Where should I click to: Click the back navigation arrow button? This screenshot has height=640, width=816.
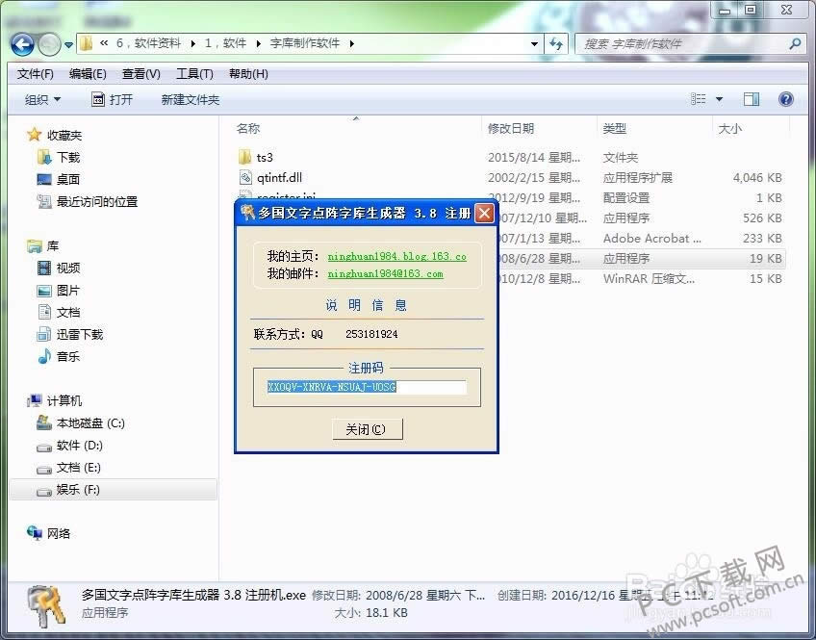coord(23,43)
